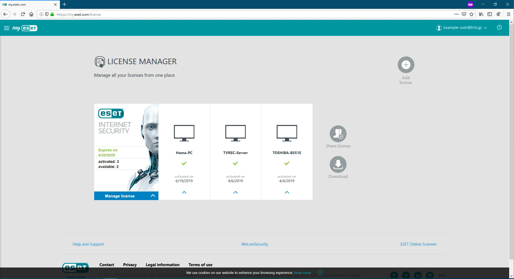This screenshot has width=514, height=279.
Task: Click the Add license plus icon
Action: [406, 65]
